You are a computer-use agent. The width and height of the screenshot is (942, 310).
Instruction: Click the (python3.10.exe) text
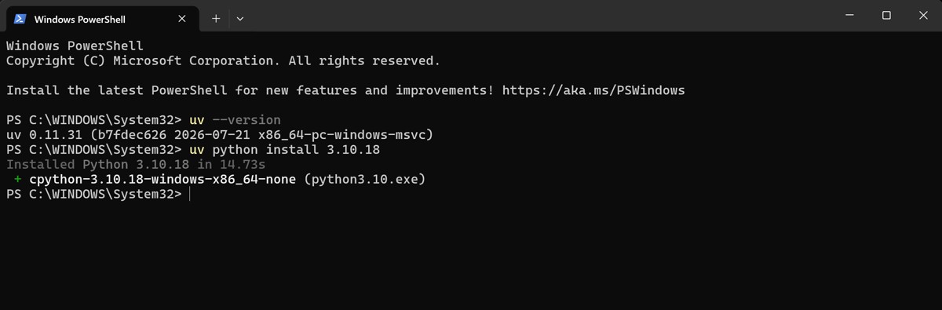click(x=364, y=180)
